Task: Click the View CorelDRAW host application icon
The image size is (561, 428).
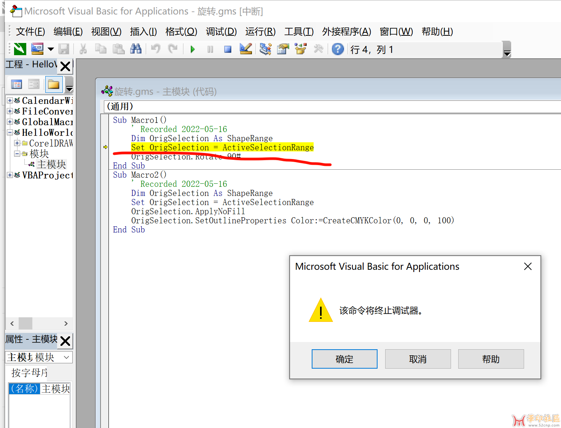Action: coord(20,49)
